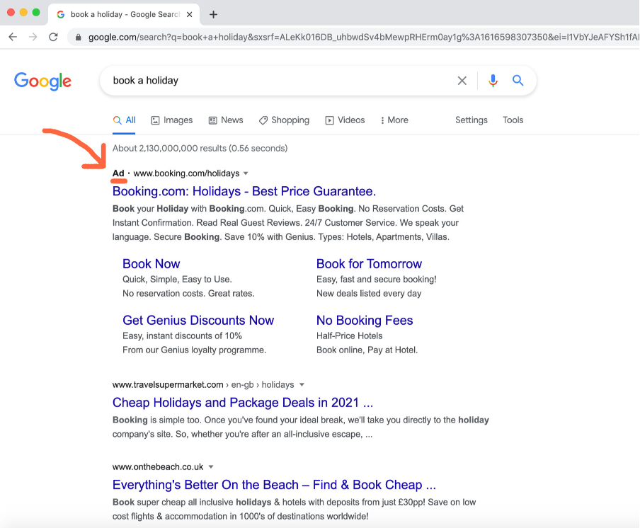Click the padlock icon in address bar
The width and height of the screenshot is (640, 528).
(x=78, y=38)
